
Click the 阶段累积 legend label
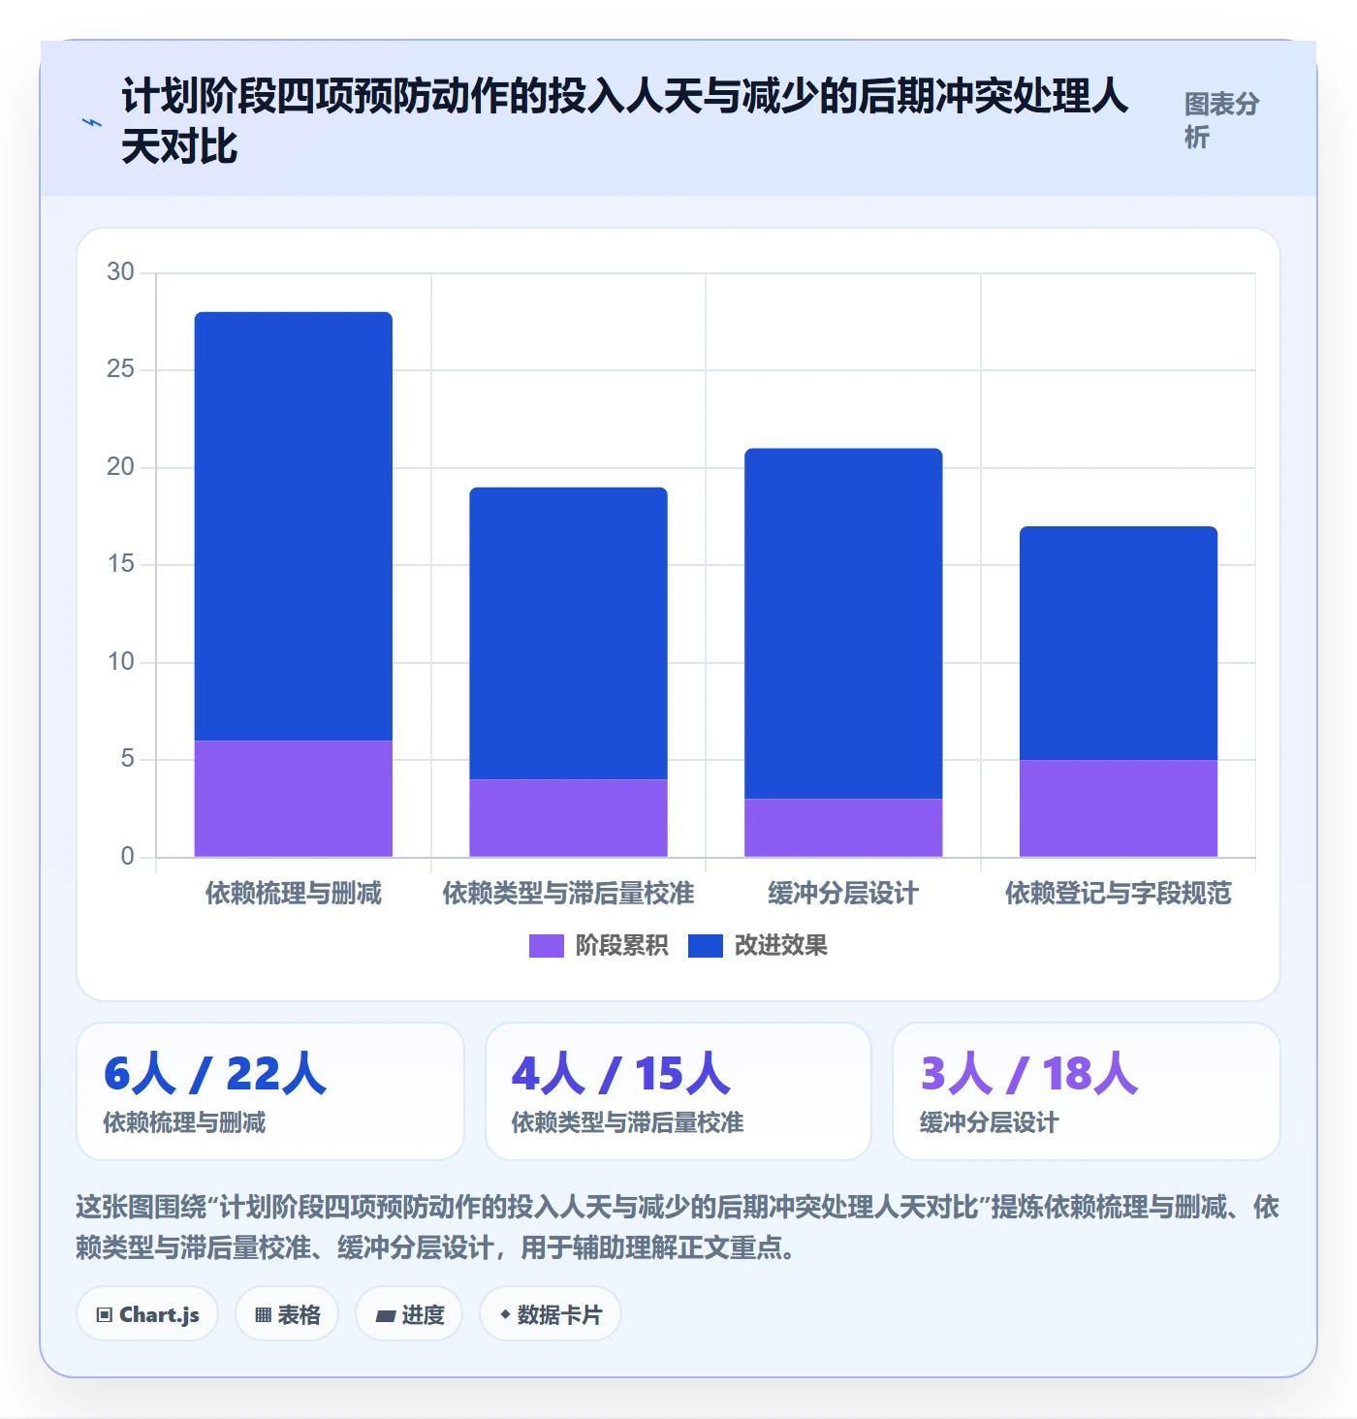click(x=621, y=946)
